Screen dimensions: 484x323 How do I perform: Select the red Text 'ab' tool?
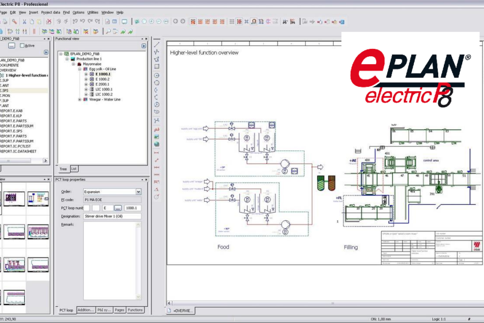157,130
